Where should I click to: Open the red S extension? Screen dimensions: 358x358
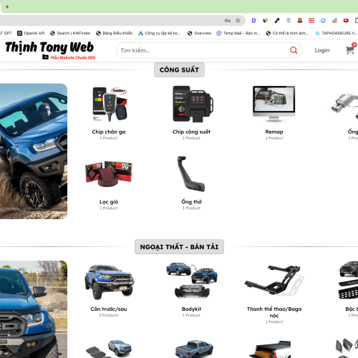pos(300,21)
